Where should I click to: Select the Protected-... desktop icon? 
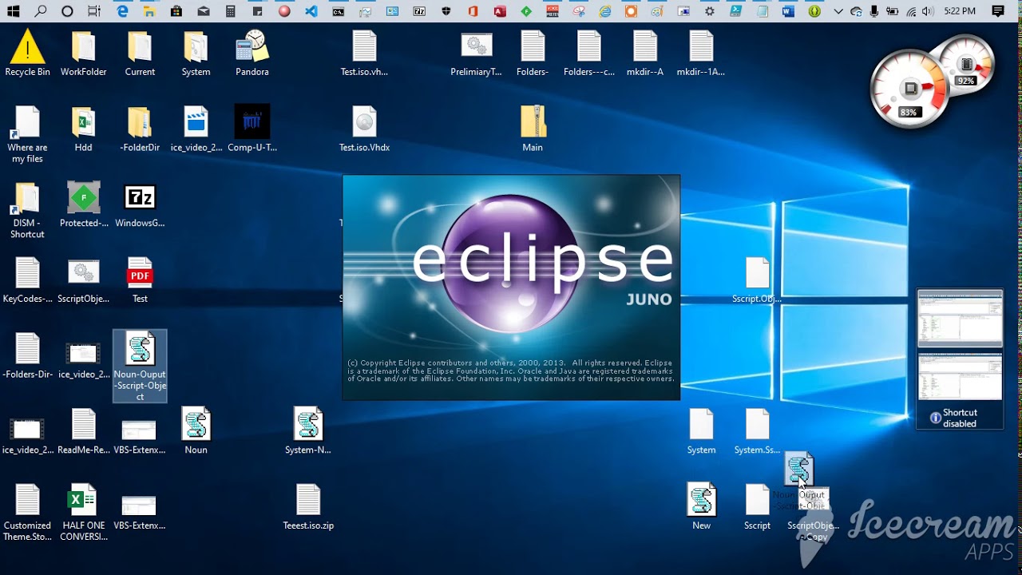(84, 204)
